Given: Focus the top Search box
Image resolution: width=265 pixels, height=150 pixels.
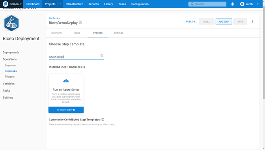Looking at the screenshot, I should pos(207,4).
